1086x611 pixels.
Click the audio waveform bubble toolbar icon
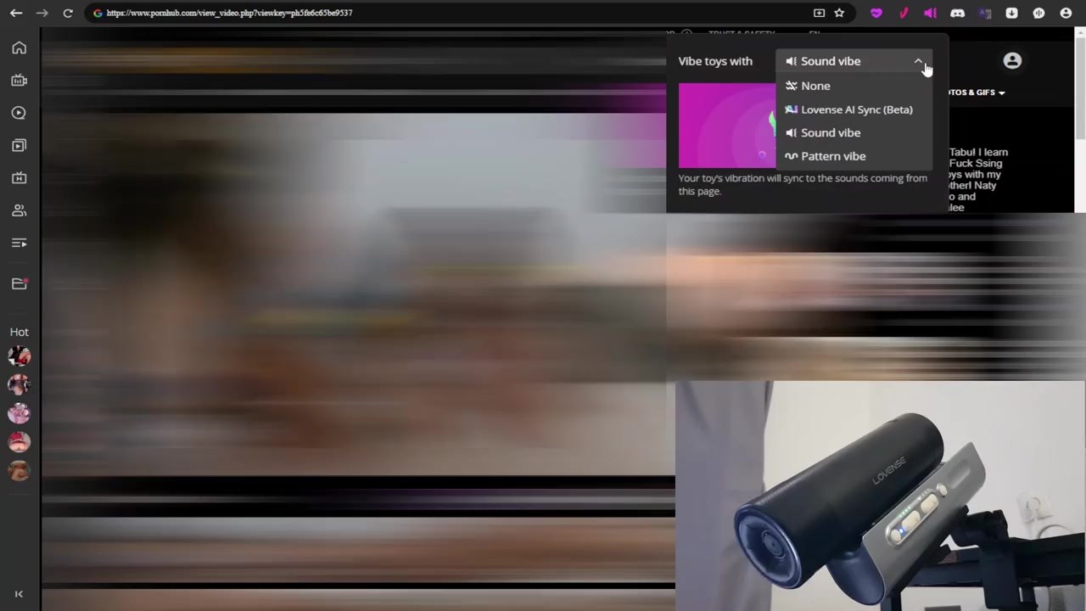tap(1039, 13)
